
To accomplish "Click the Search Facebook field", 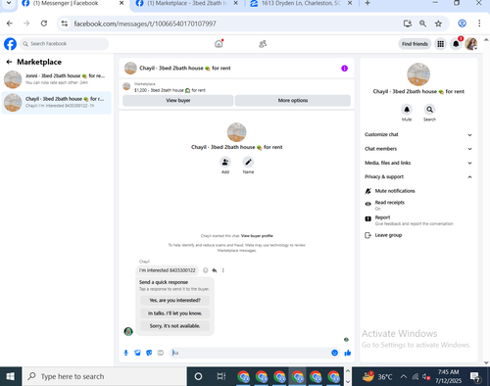I will click(x=65, y=44).
